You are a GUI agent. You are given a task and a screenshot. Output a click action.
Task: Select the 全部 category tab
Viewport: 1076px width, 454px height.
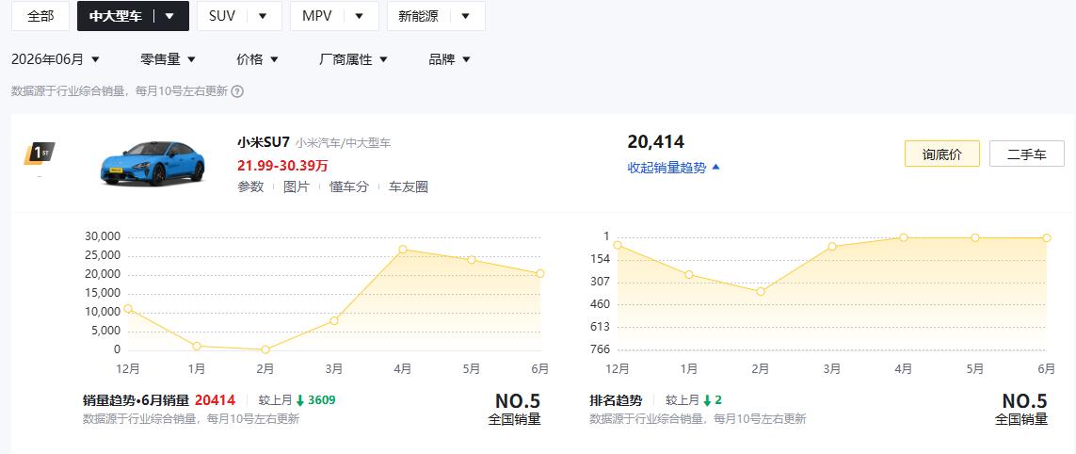pos(40,16)
